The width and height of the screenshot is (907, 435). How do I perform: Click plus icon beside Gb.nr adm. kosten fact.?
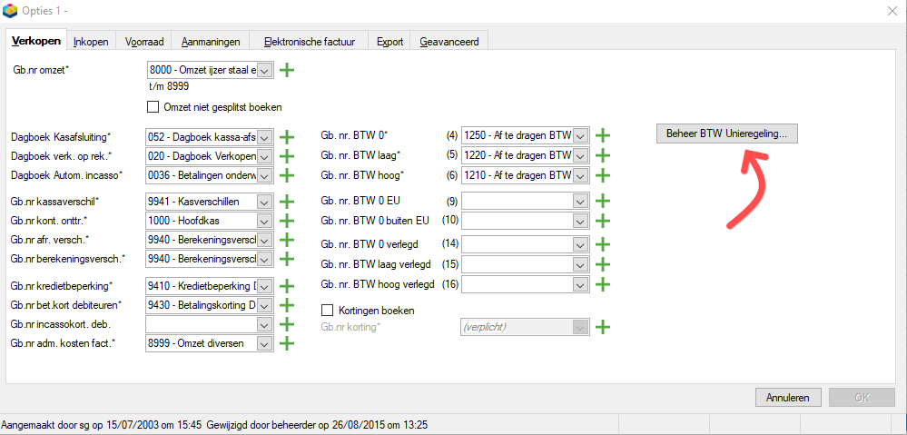coord(287,343)
